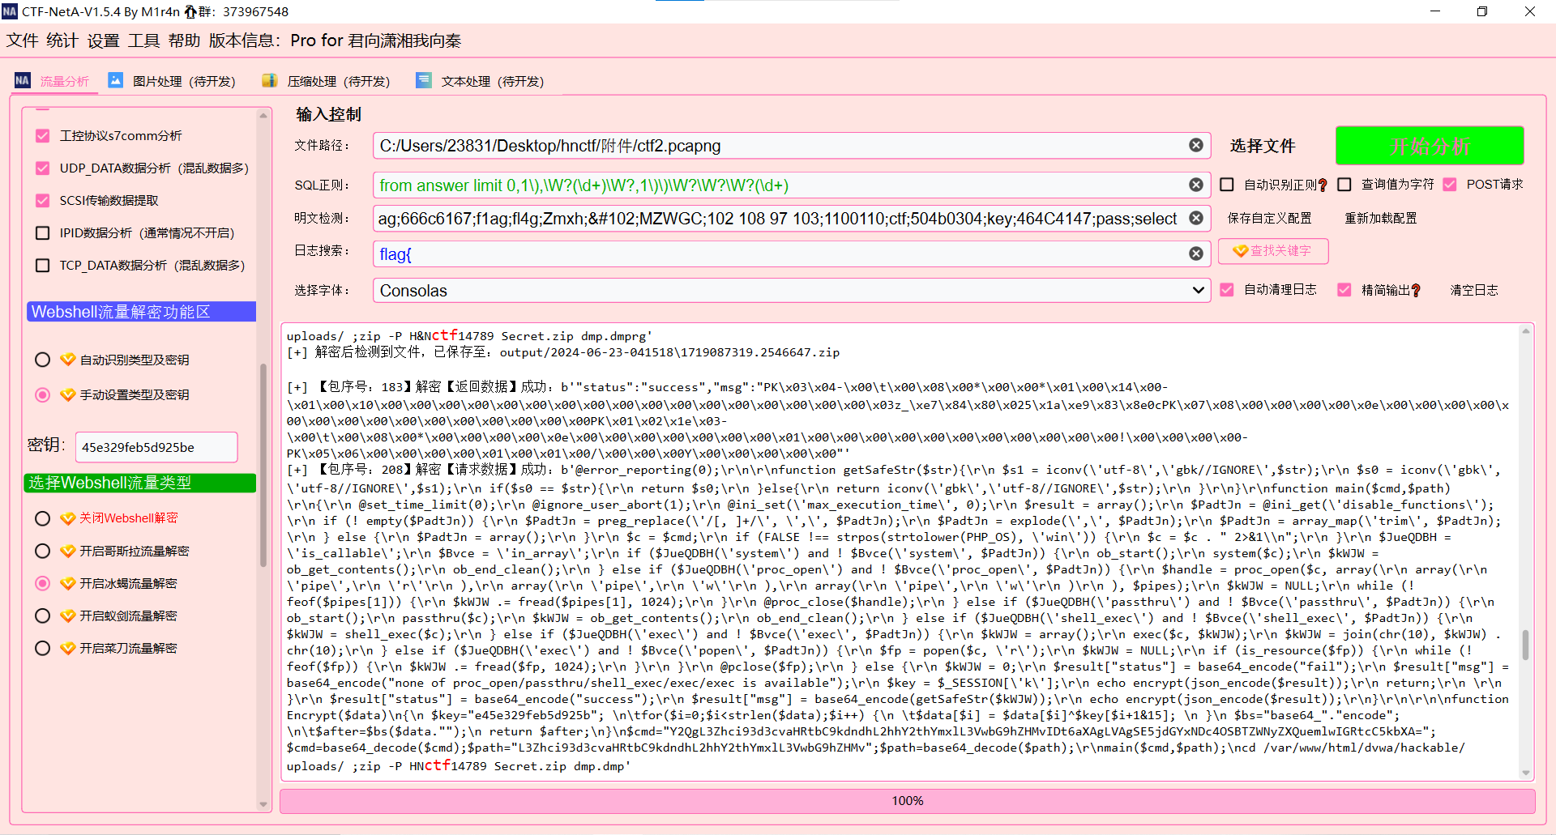Select 关闭Webshell解密 radio option

[x=43, y=518]
